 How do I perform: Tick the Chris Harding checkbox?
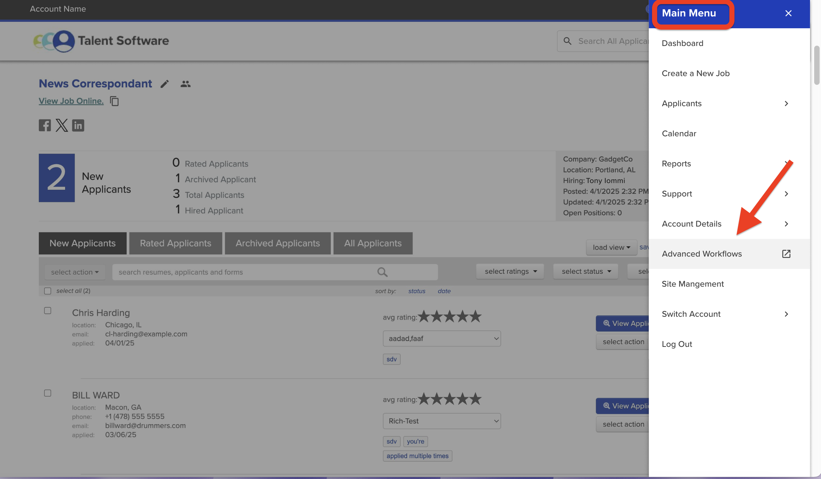[48, 311]
